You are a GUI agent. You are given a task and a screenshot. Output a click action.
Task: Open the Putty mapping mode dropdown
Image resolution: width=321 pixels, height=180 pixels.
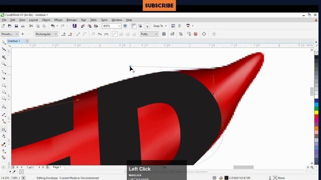click(x=149, y=34)
